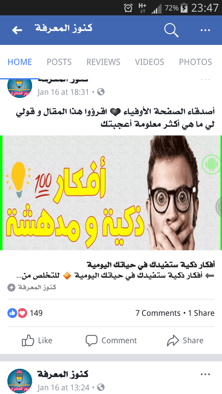Expand second post's three-dot options menu
Screen dimensions: 222x394
tap(205, 375)
